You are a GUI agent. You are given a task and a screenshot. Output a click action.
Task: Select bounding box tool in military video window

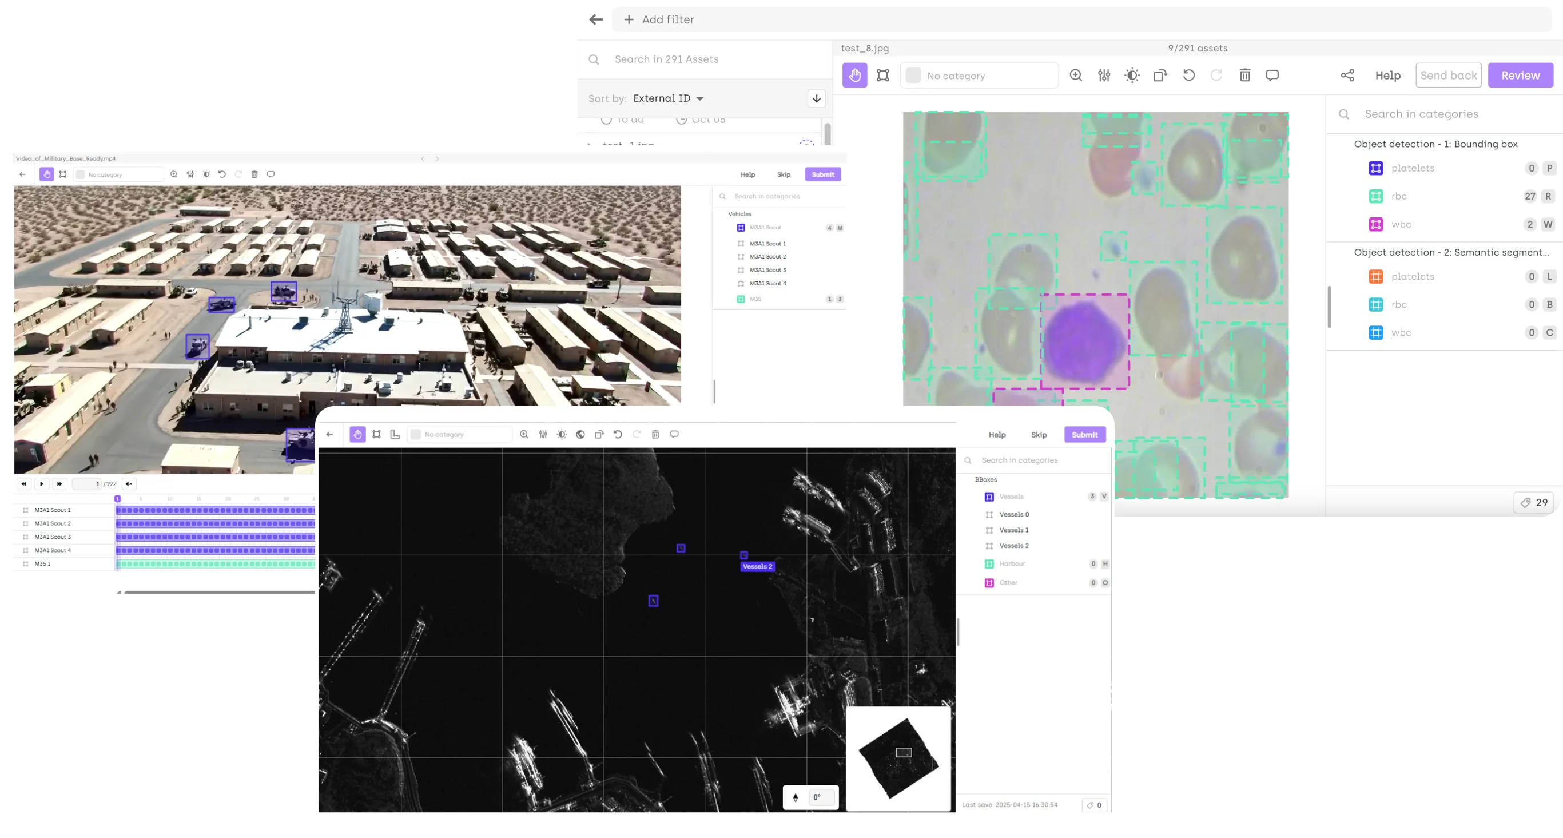(62, 174)
